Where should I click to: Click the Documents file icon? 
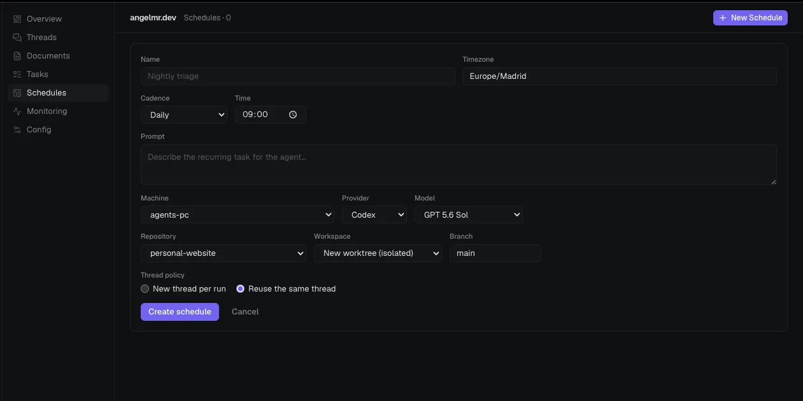(17, 56)
